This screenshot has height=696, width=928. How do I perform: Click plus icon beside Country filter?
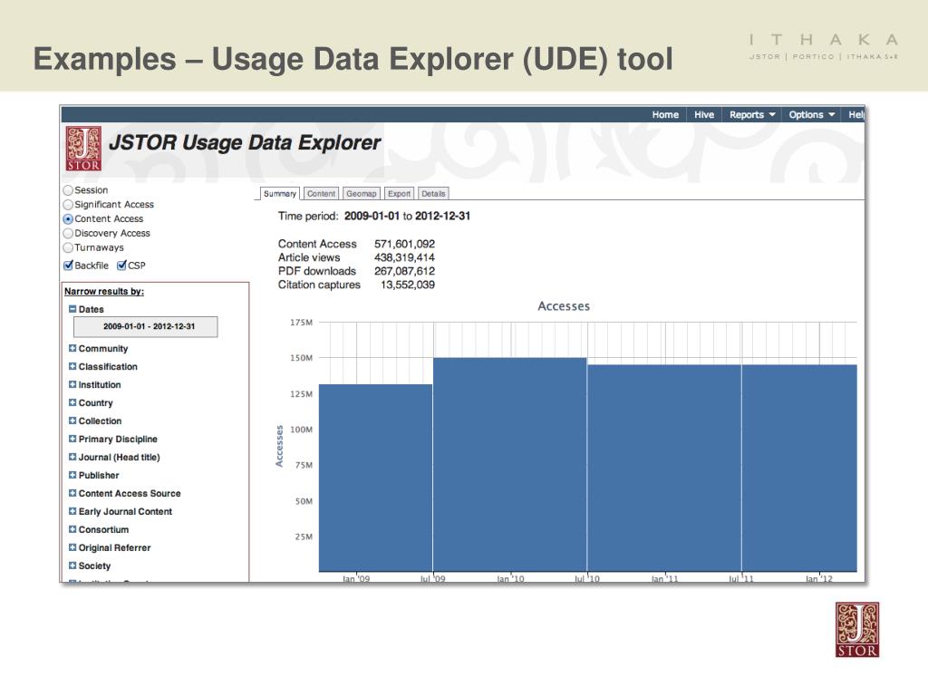[x=72, y=403]
